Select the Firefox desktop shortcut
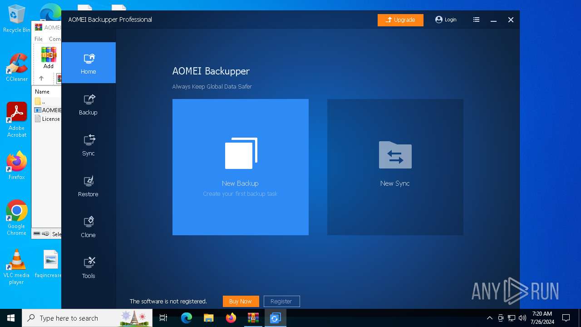The height and width of the screenshot is (327, 581). pyautogui.click(x=16, y=165)
